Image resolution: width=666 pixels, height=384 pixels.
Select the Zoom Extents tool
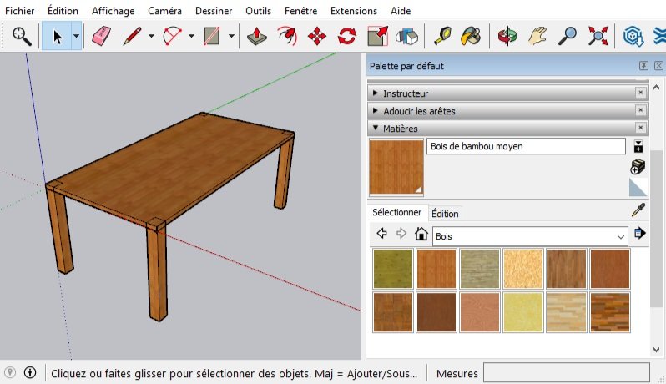(x=598, y=36)
